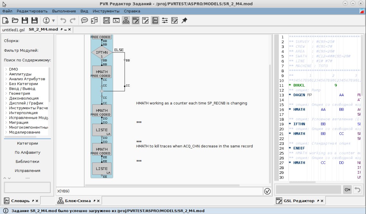Toggle the ON power button in GSL panel
366x214 pixels.
click(347, 189)
